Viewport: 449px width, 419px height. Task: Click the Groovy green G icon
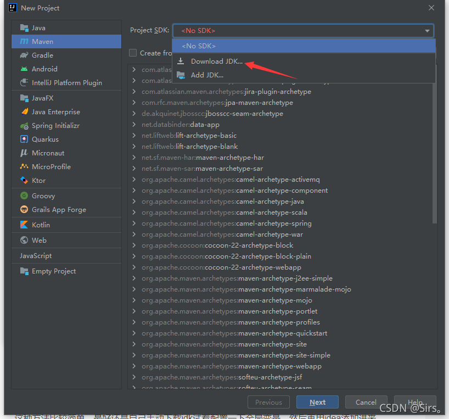pos(24,196)
